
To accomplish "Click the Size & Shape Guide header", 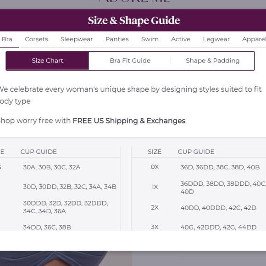I will [134, 20].
